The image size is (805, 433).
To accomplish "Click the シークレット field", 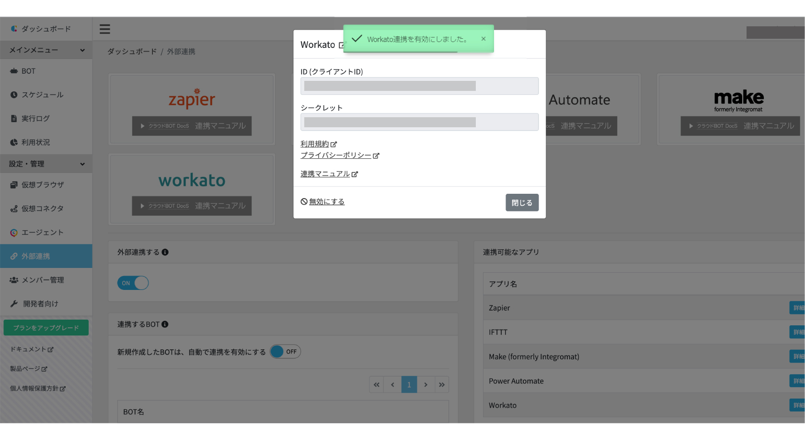I will pyautogui.click(x=419, y=122).
